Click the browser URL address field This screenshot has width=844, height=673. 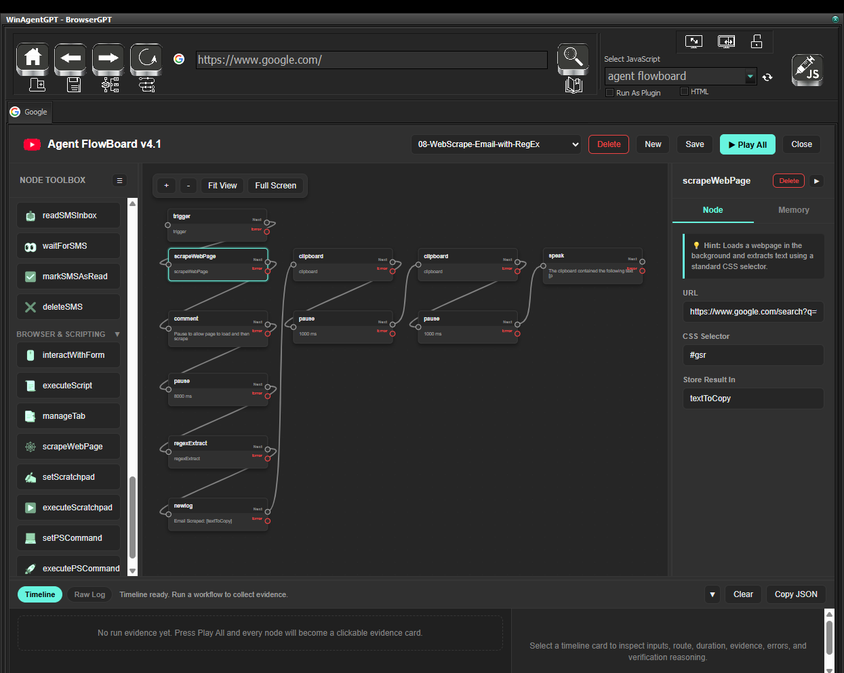pos(371,60)
